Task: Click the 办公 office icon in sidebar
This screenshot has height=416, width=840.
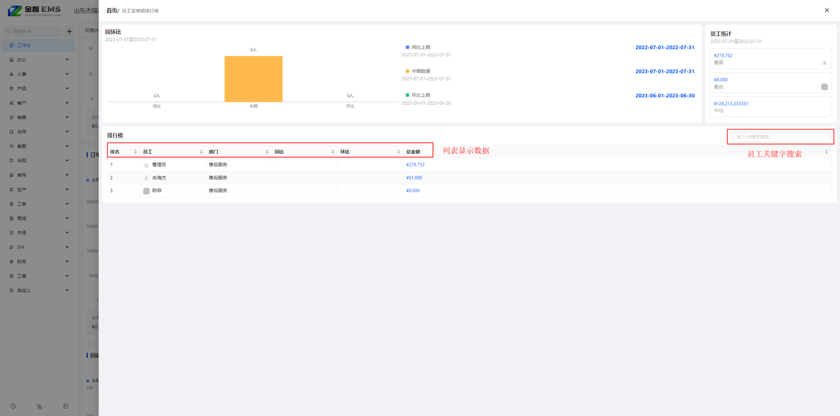Action: pos(12,60)
